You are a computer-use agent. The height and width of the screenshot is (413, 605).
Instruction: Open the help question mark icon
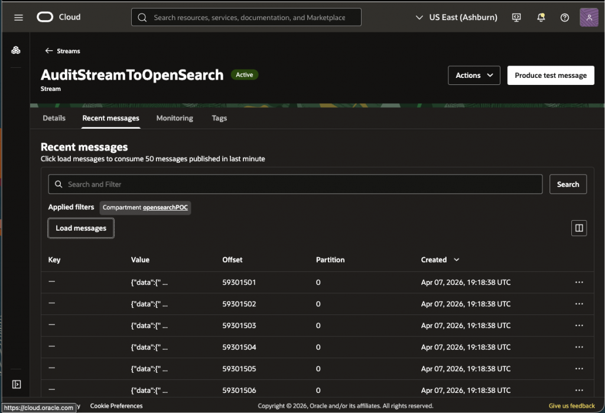pos(564,18)
